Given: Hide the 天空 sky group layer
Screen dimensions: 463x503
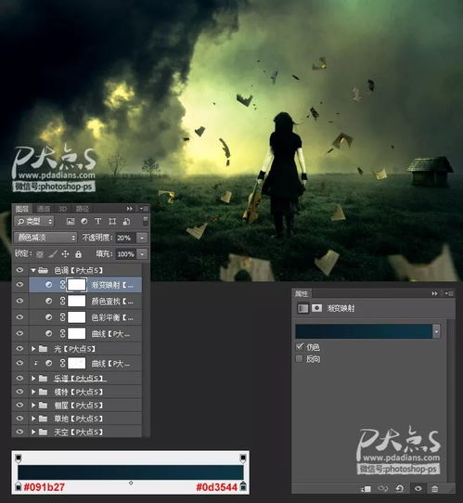Looking at the screenshot, I should click(x=19, y=432).
